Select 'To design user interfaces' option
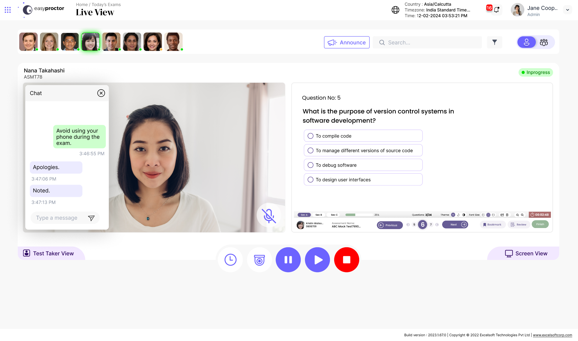This screenshot has width=578, height=341. (310, 180)
